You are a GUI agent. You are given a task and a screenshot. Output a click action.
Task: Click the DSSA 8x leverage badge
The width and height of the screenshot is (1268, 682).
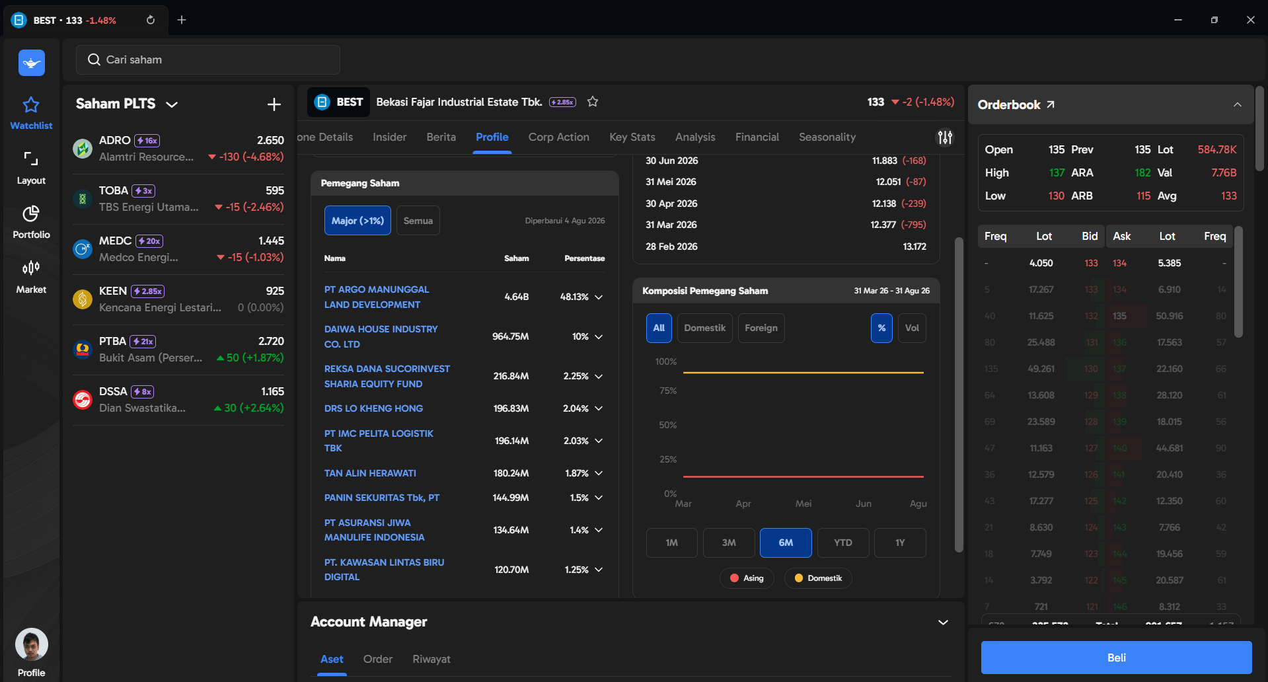click(x=143, y=392)
